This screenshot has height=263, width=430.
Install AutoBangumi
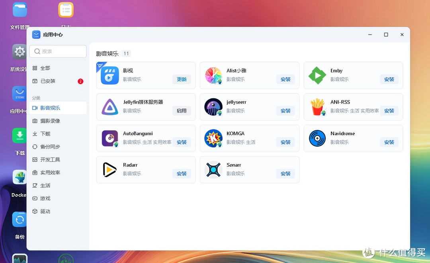click(182, 142)
